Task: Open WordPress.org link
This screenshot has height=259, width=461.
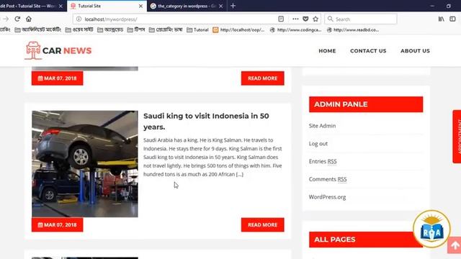Action: pos(327,197)
